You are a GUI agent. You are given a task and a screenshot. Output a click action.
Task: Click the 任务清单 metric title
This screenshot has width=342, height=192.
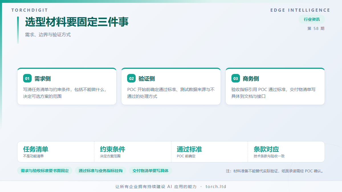point(36,149)
